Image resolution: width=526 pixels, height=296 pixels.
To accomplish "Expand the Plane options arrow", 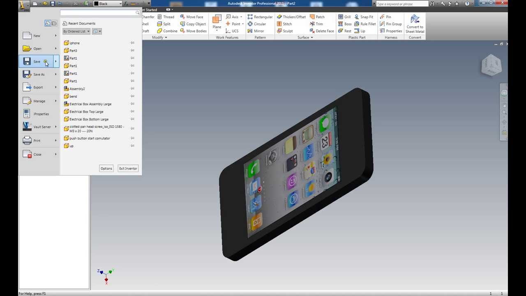I will (217, 31).
